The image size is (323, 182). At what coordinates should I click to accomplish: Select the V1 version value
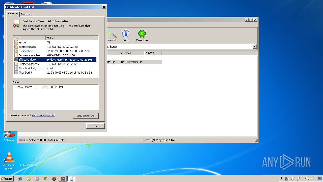click(x=49, y=42)
